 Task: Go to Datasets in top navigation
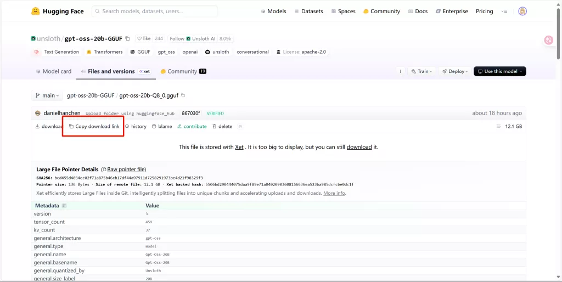point(308,12)
